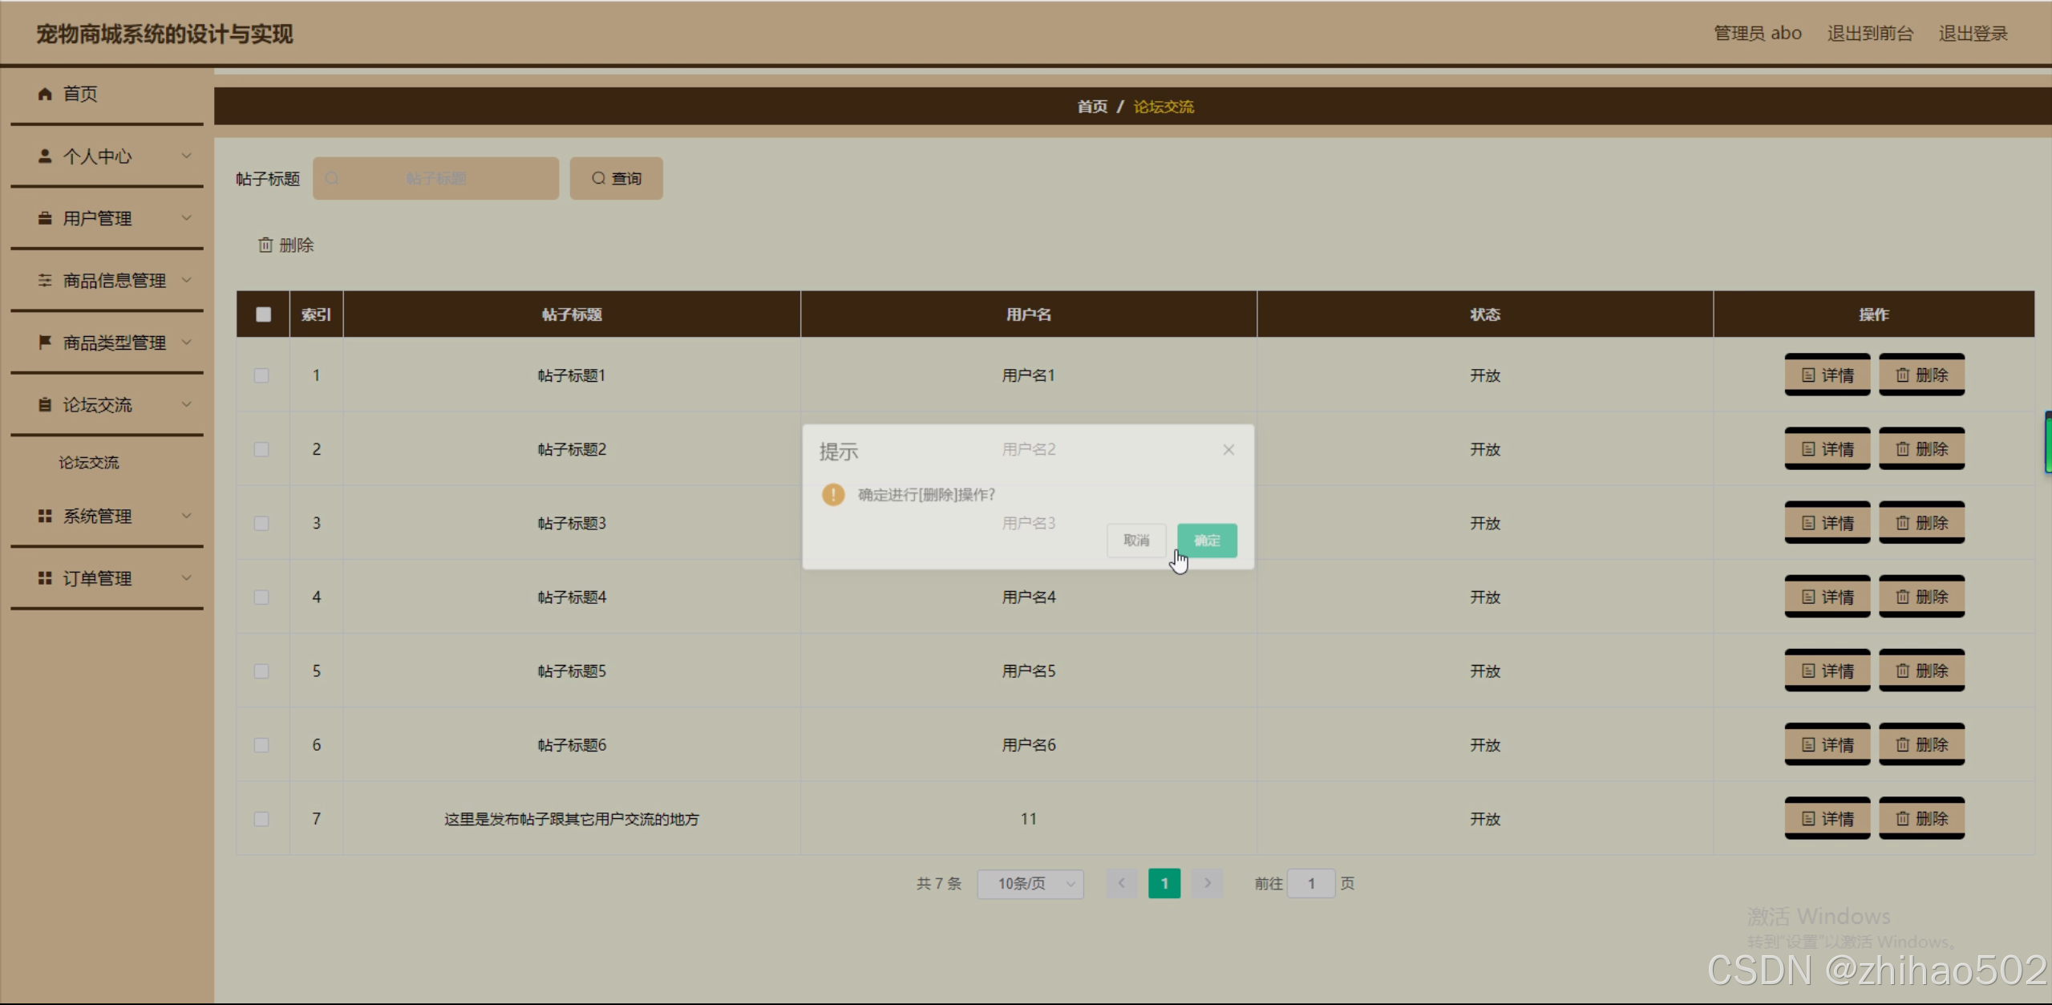Click the magnifier icon on 查询 button
The width and height of the screenshot is (2052, 1005).
click(x=598, y=178)
